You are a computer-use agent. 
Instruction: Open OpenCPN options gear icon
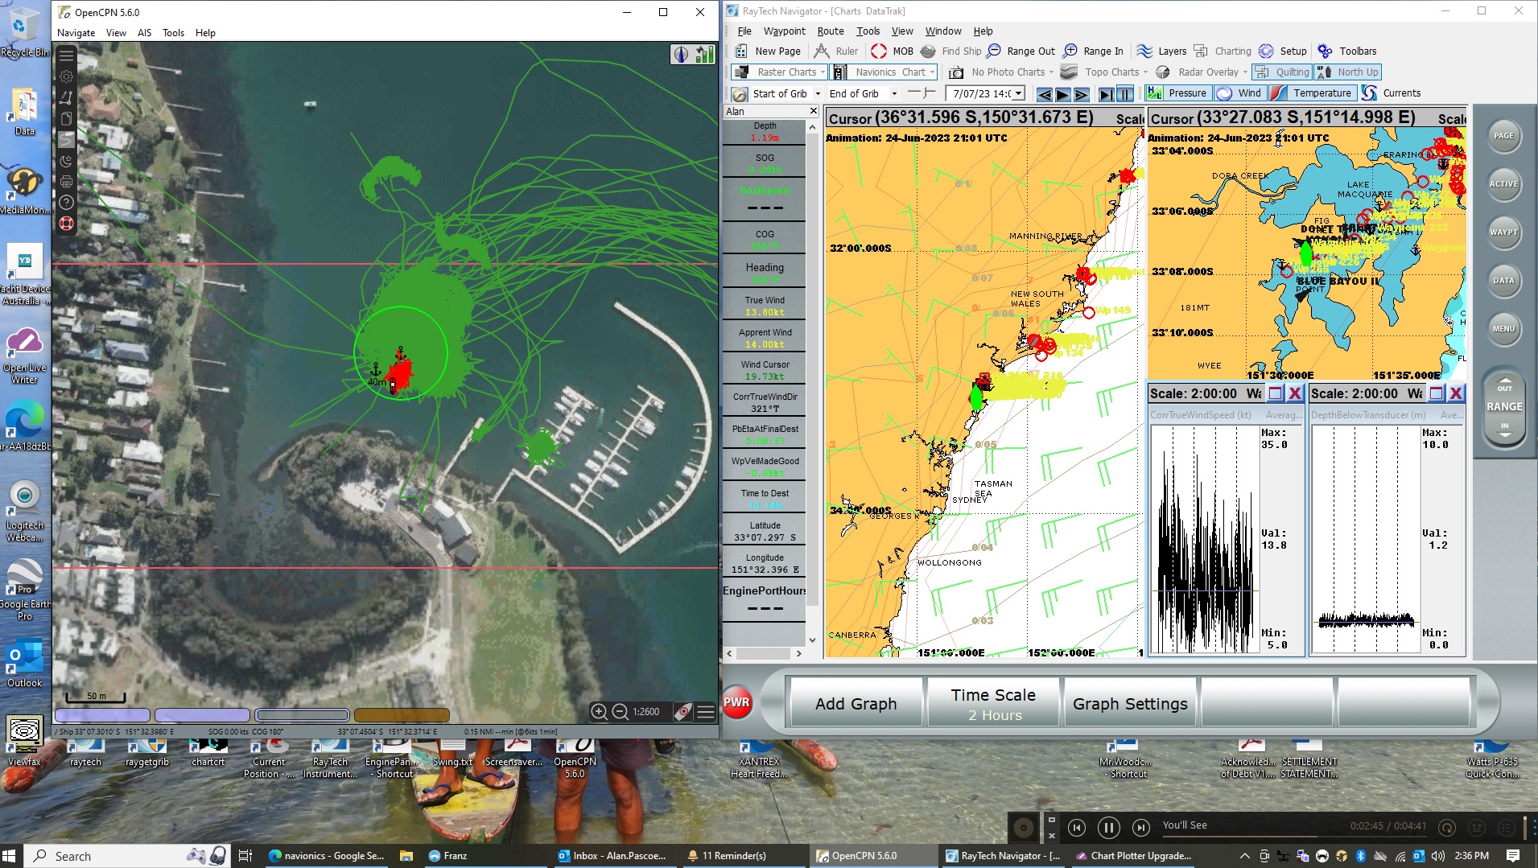(x=67, y=76)
